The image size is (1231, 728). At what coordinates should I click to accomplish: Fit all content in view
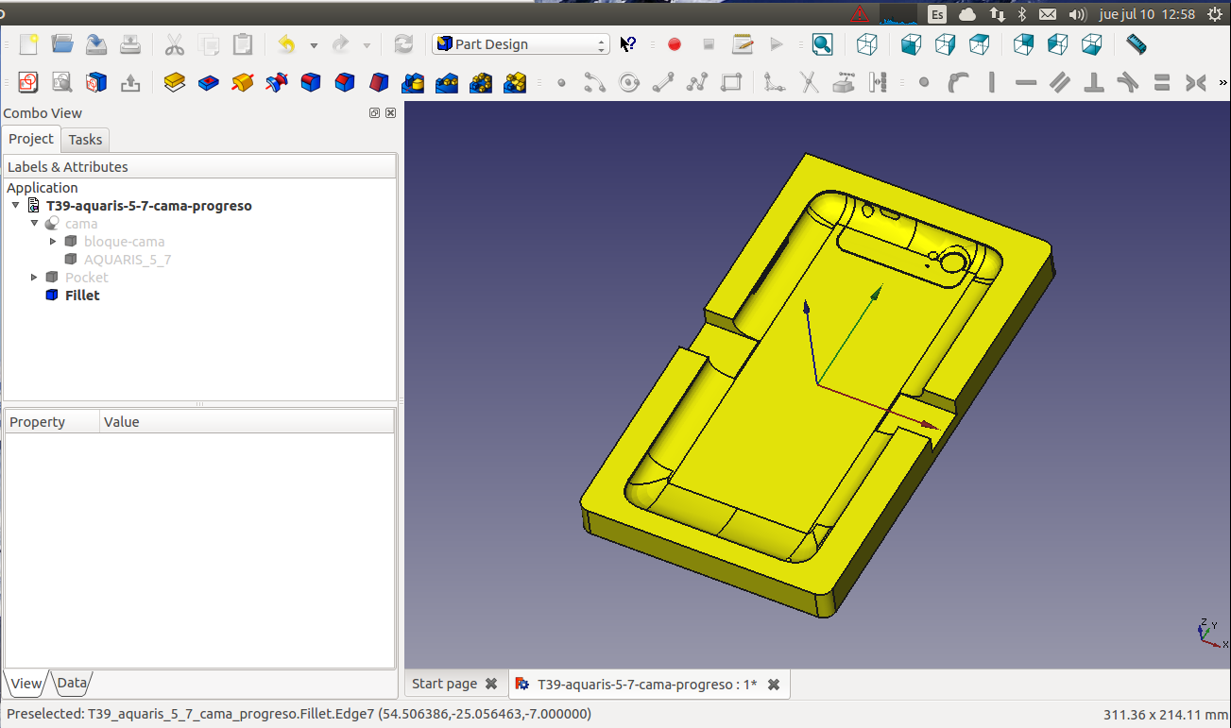(x=822, y=44)
